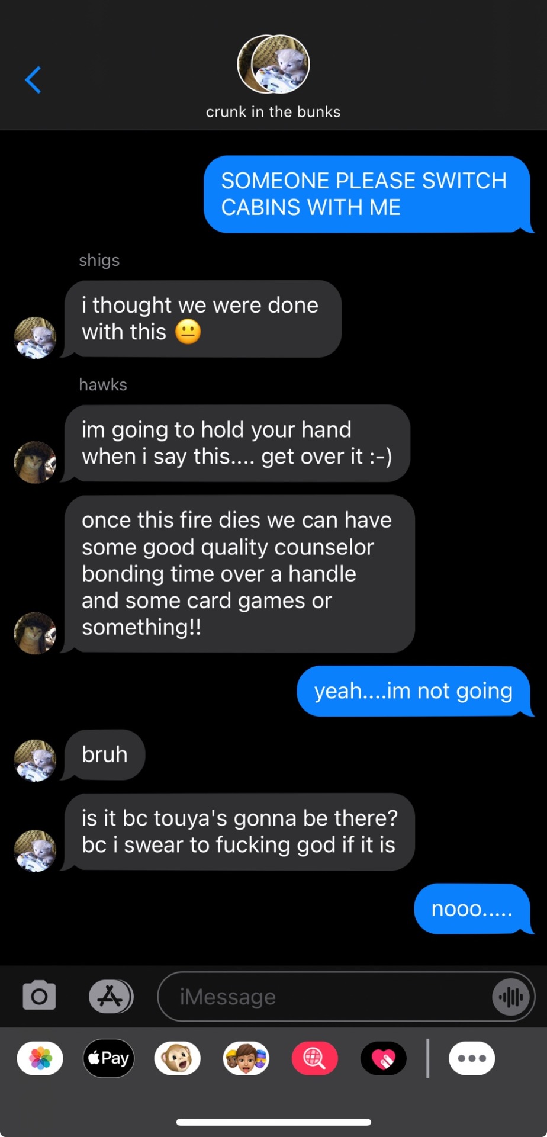Open 'crunk in the bunks' group title
Viewport: 547px width, 1137px height.
point(273,112)
